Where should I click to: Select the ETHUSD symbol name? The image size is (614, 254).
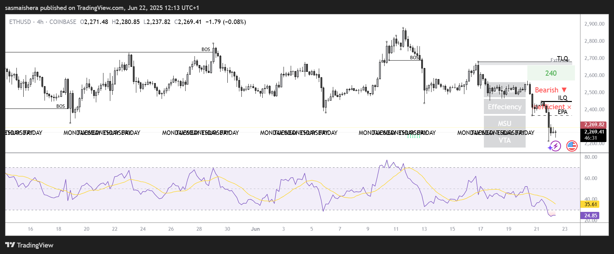(20, 22)
